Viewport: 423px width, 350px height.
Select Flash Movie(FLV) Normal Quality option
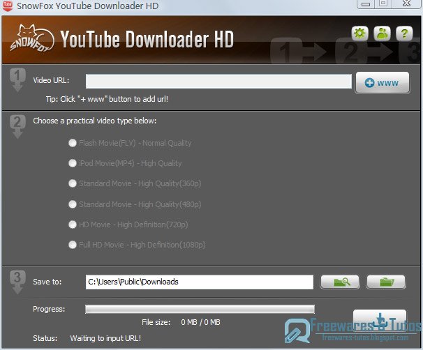pos(131,143)
